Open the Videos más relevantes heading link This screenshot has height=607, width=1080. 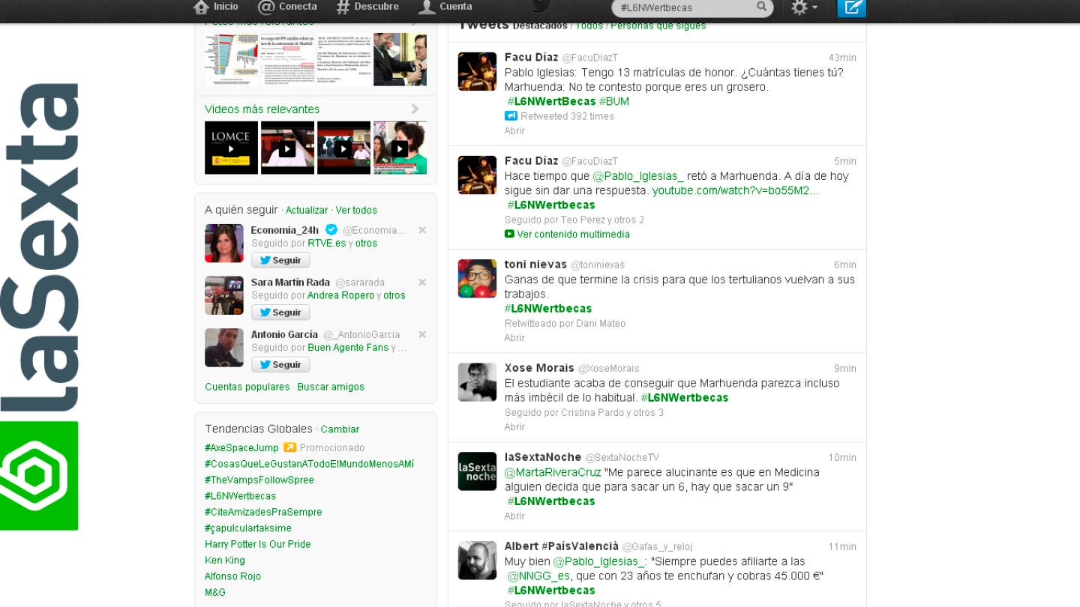click(x=262, y=109)
